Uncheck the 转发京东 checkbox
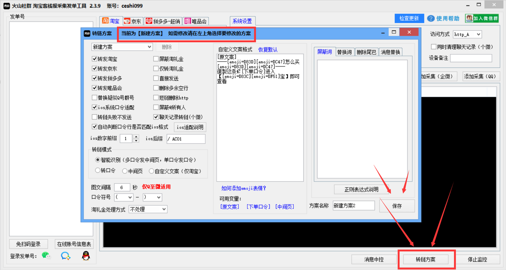 [x=94, y=69]
